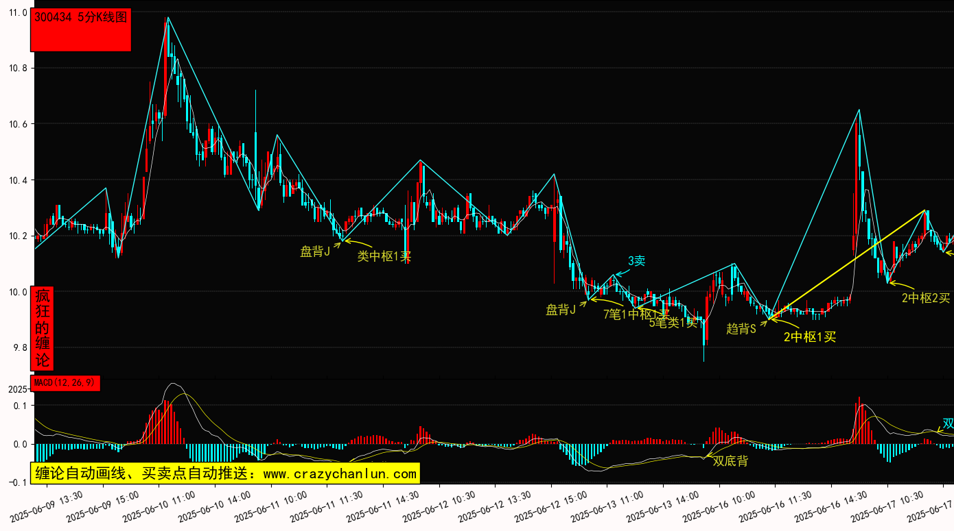Click the 7笔1中枢1买 annotation
Screen dimensions: 954x531
[x=636, y=314]
